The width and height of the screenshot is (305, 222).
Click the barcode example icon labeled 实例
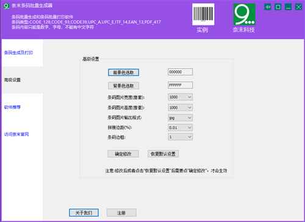[203, 14]
